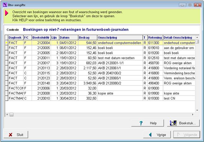Click the amount 2.117,50
The width and height of the screenshot is (204, 142).
point(90,68)
